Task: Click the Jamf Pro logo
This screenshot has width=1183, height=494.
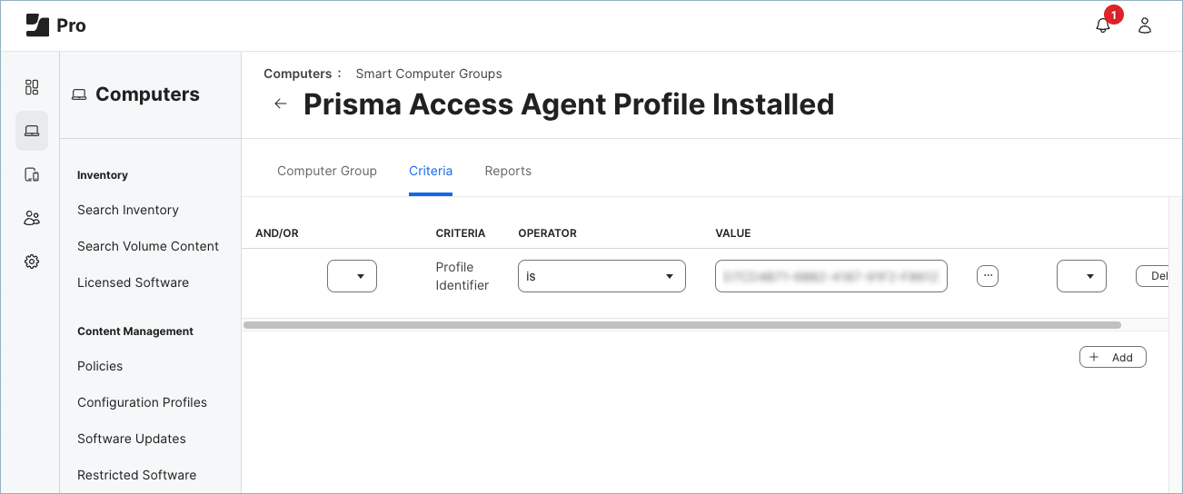Action: click(55, 25)
